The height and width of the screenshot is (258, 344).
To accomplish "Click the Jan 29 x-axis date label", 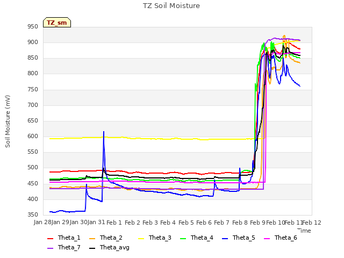I will click(60, 223).
